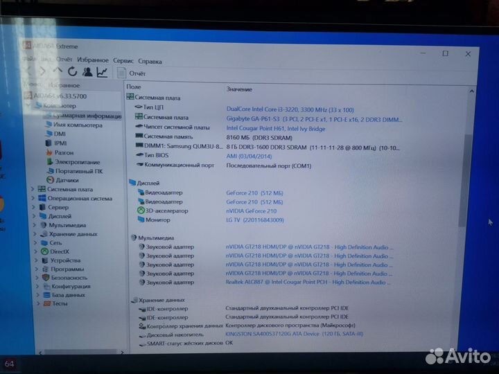Expand the Мультимедиа tree node
This screenshot has width=499, height=374.
(35, 225)
